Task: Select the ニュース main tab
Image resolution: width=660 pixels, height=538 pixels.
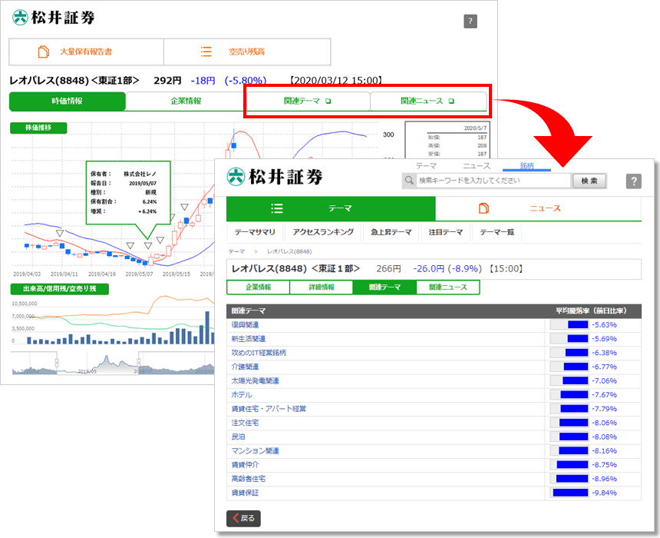Action: coord(538,208)
